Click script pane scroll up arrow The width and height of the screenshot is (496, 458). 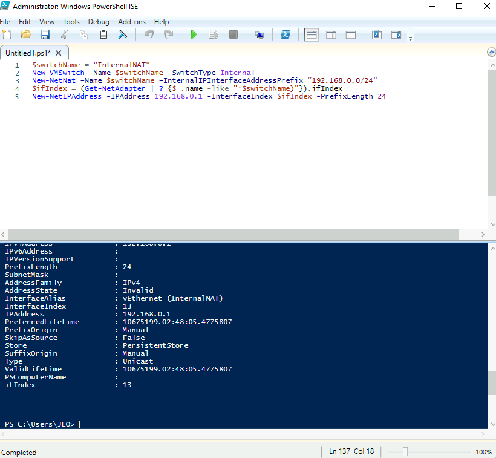[x=492, y=65]
